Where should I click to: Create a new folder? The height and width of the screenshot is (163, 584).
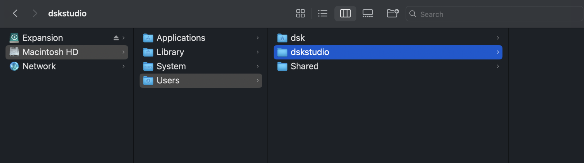tap(392, 13)
